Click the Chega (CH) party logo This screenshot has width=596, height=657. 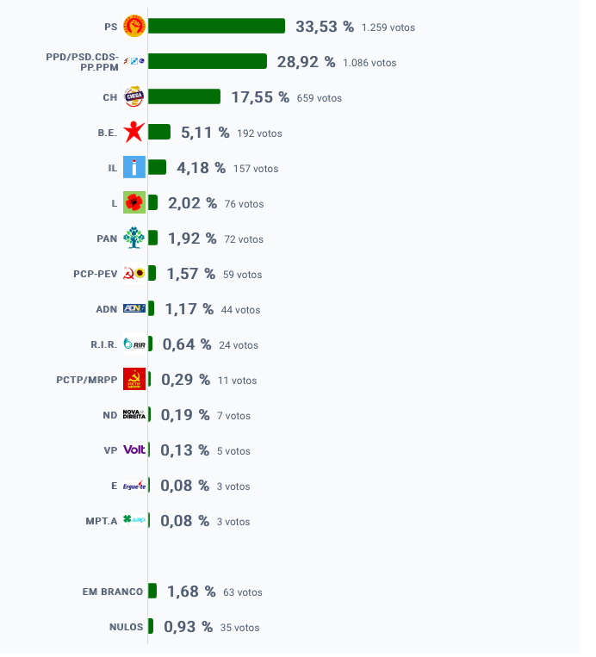click(x=134, y=96)
